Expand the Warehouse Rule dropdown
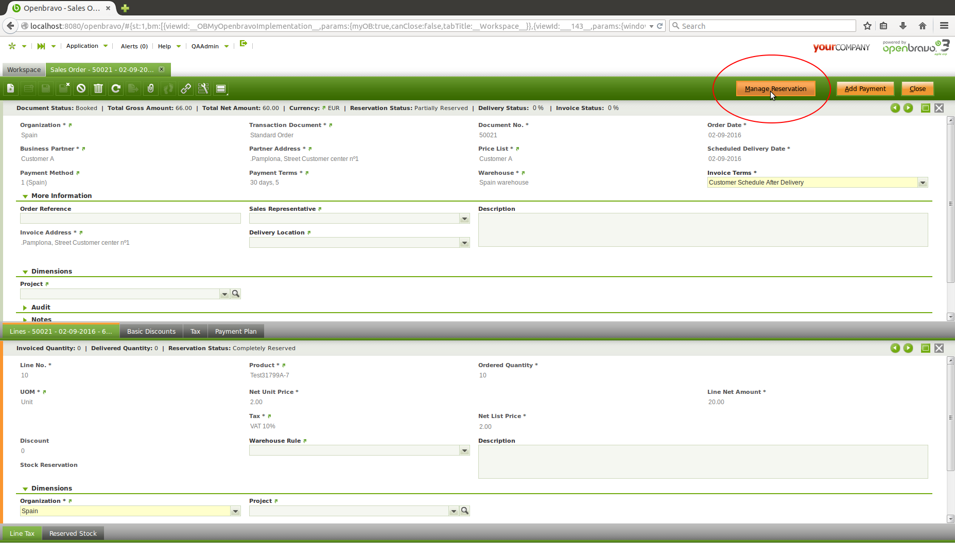955x543 pixels. 464,451
